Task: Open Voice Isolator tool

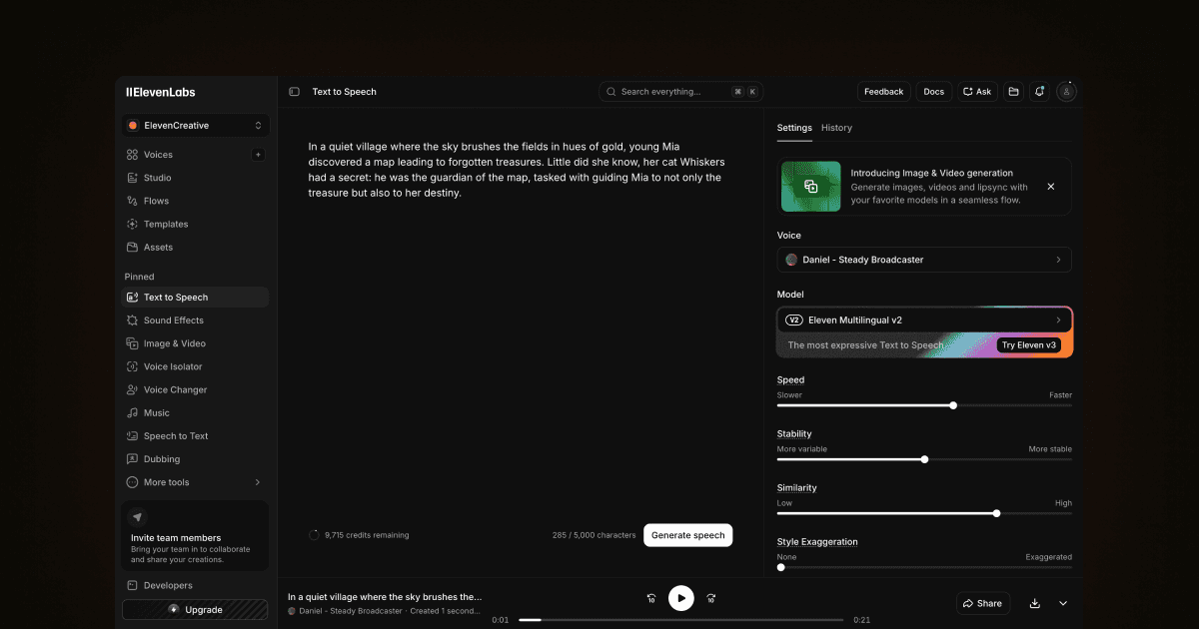Action: click(195, 366)
